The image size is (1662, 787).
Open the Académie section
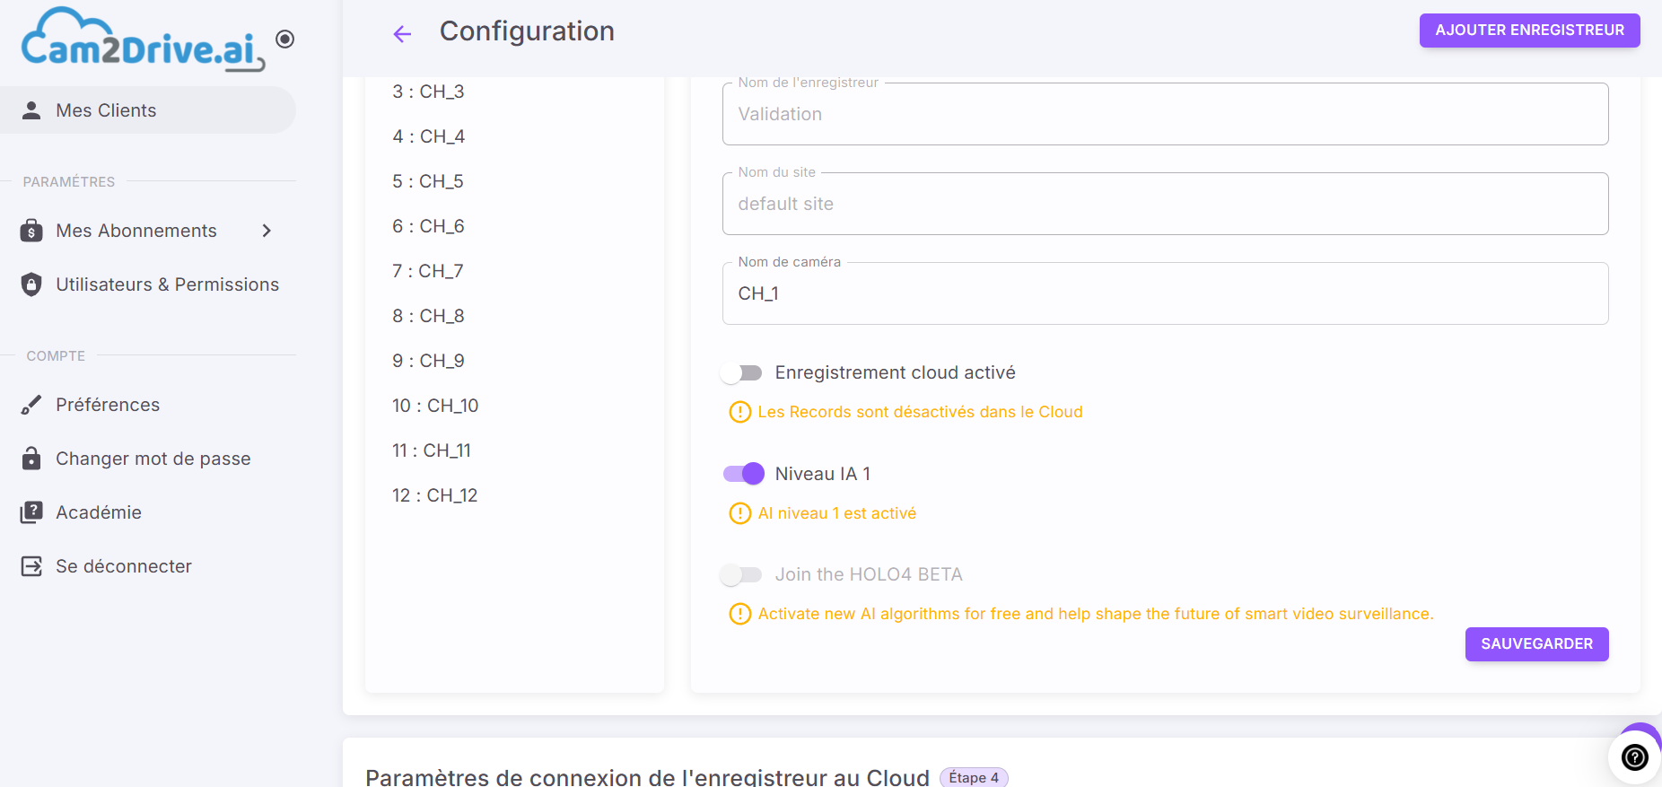point(148,512)
